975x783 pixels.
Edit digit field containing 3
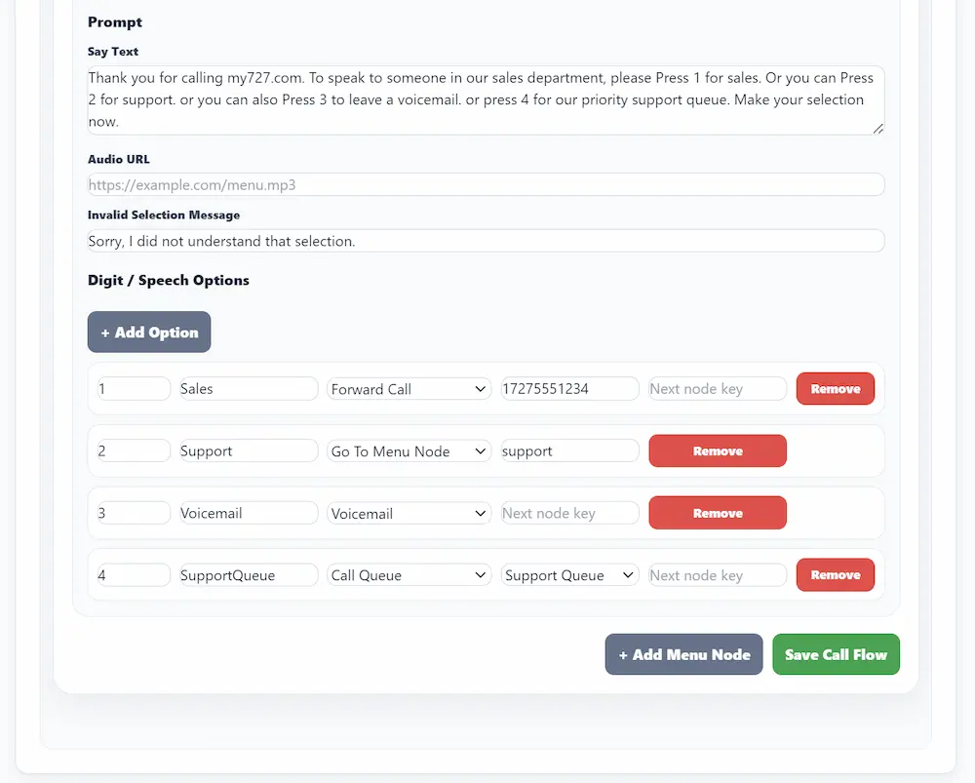(134, 513)
